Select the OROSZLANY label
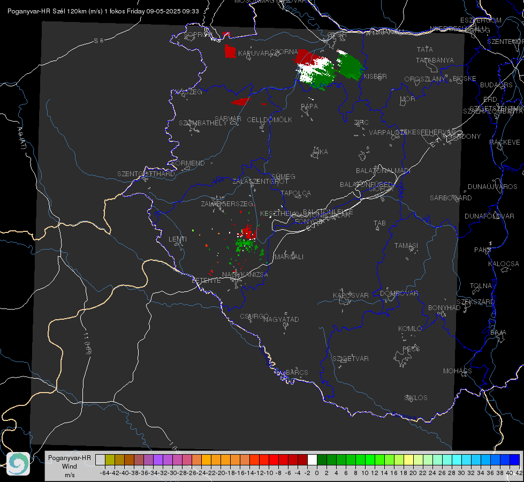This screenshot has width=524, height=482. [425, 79]
